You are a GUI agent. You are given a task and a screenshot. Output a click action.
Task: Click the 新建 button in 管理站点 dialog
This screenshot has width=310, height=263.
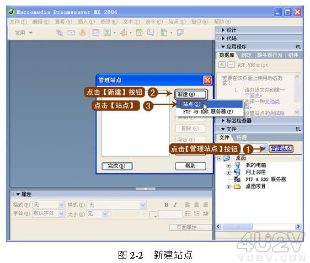pos(191,94)
